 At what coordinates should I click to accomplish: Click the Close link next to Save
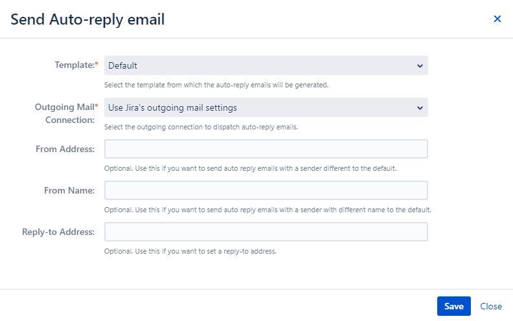click(x=491, y=306)
